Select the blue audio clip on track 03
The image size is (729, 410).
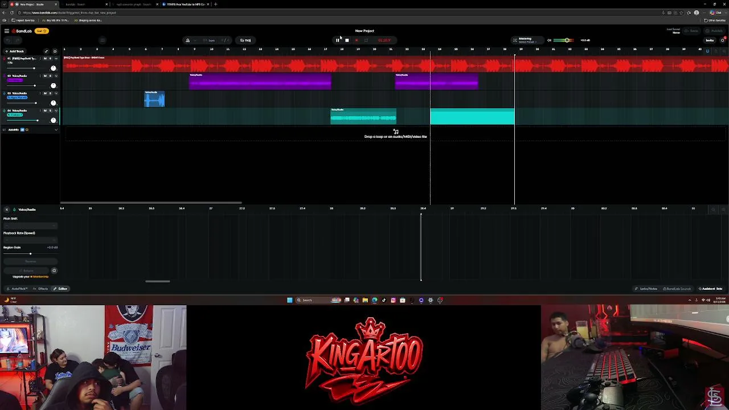point(154,99)
